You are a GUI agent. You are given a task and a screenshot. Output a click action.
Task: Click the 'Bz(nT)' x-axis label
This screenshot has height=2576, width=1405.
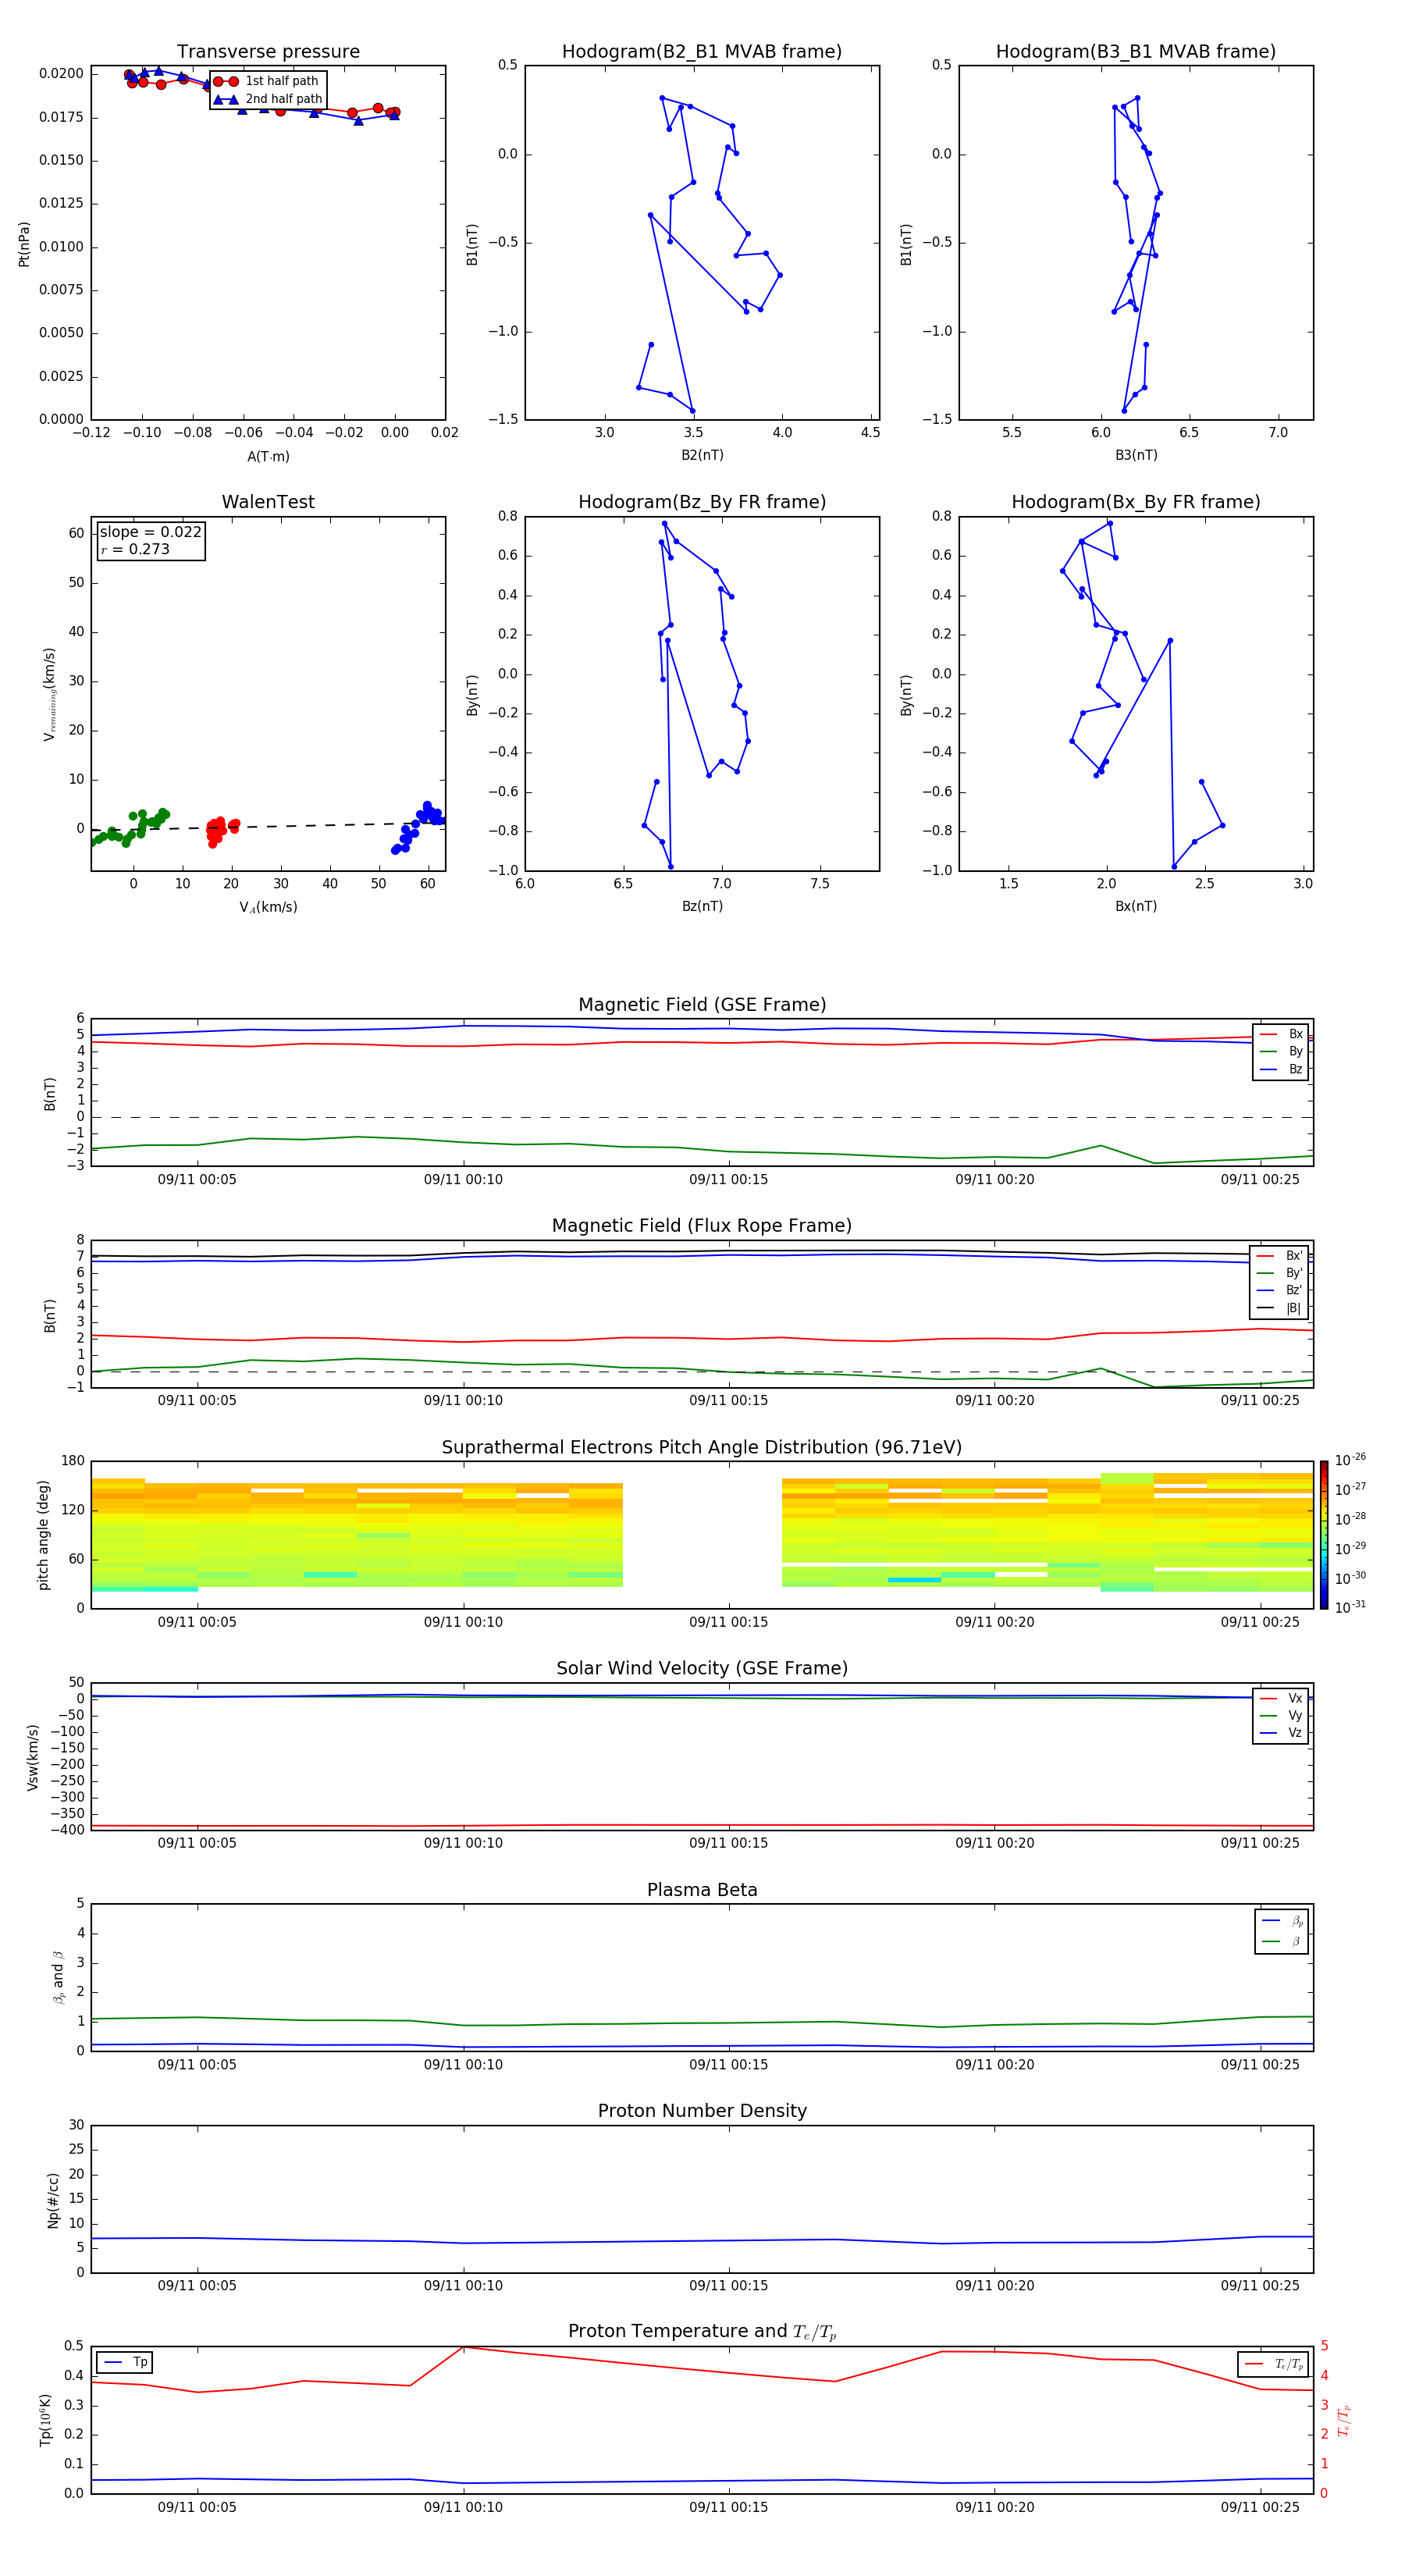702,907
